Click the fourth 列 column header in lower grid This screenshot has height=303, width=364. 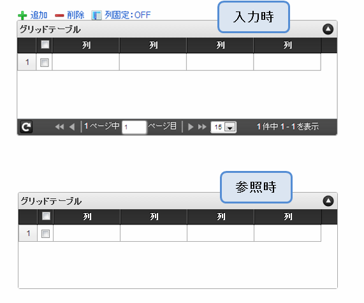pyautogui.click(x=288, y=217)
